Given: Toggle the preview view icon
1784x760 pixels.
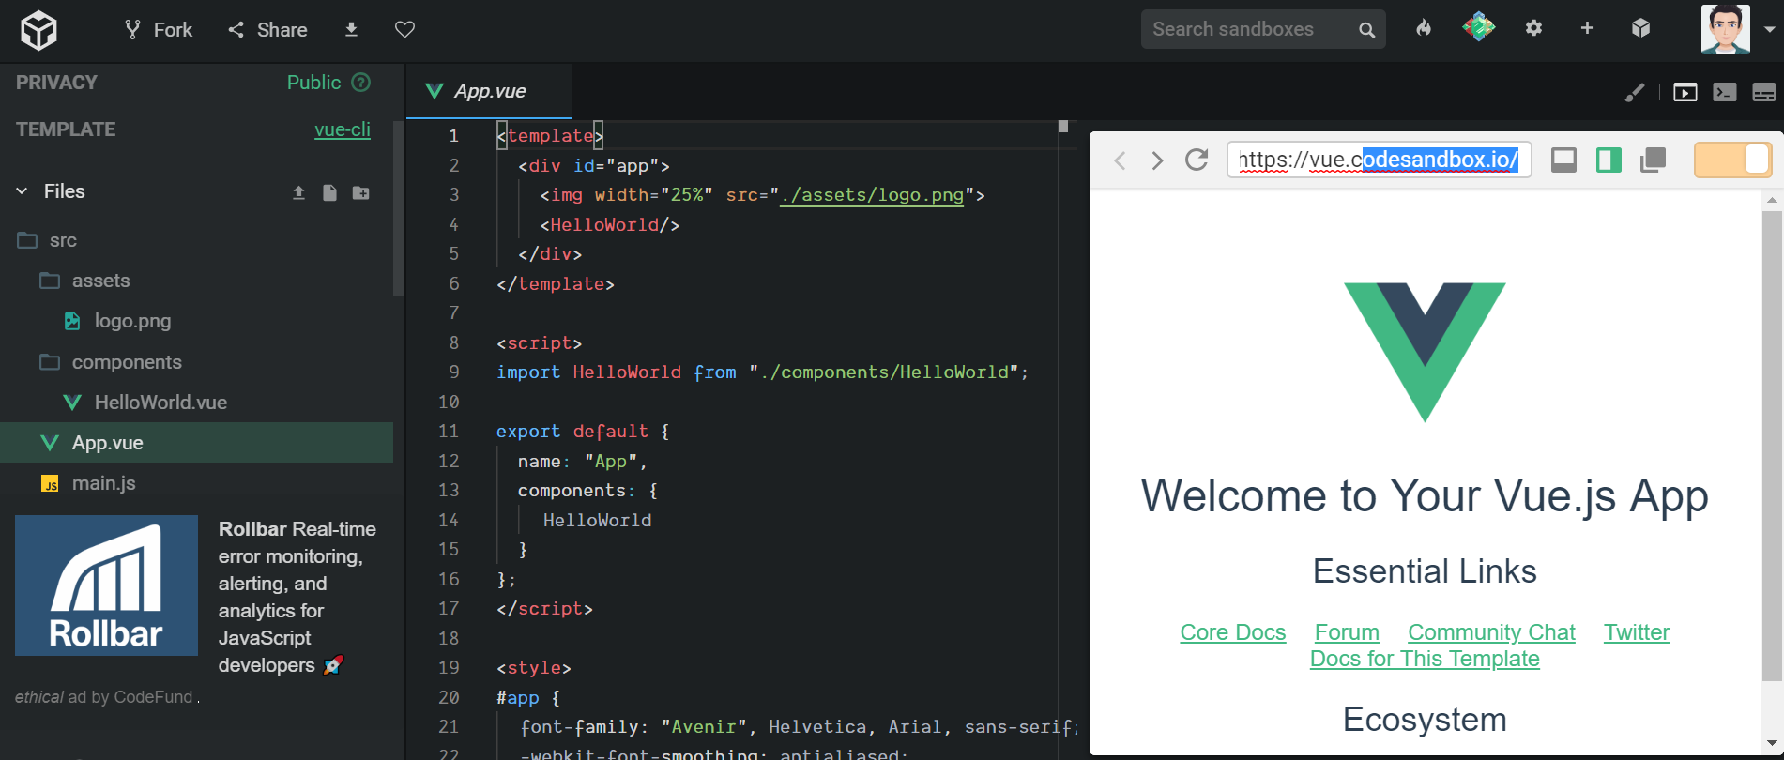Looking at the screenshot, I should (1685, 92).
